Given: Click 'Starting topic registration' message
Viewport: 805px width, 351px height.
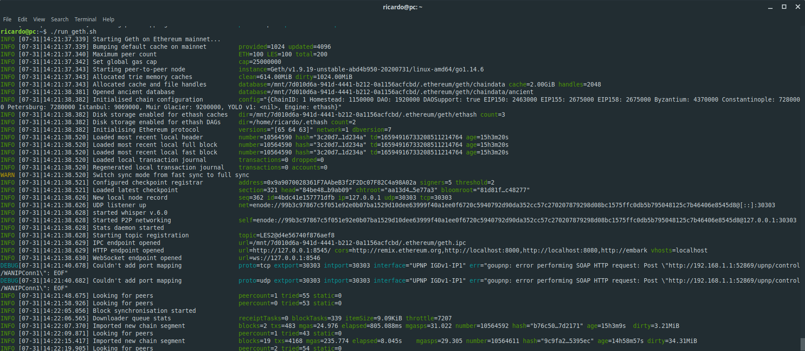Looking at the screenshot, I should pyautogui.click(x=140, y=235).
